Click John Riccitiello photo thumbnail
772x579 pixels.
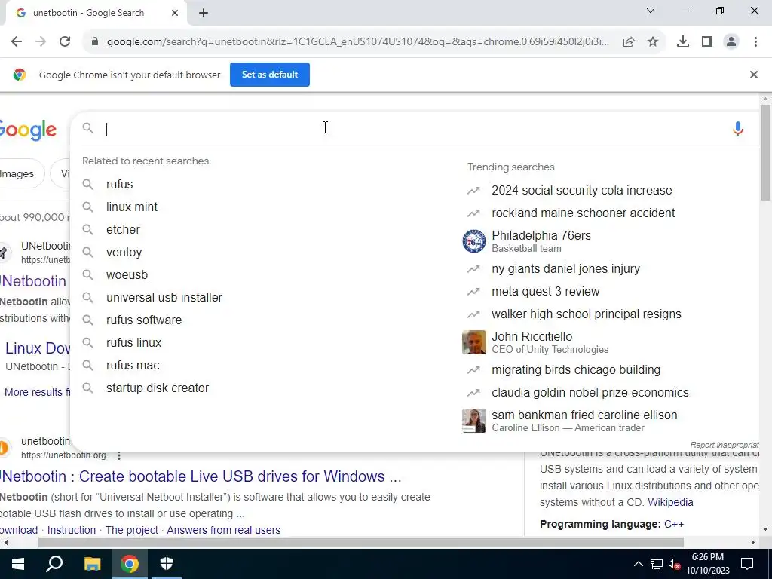coord(474,342)
